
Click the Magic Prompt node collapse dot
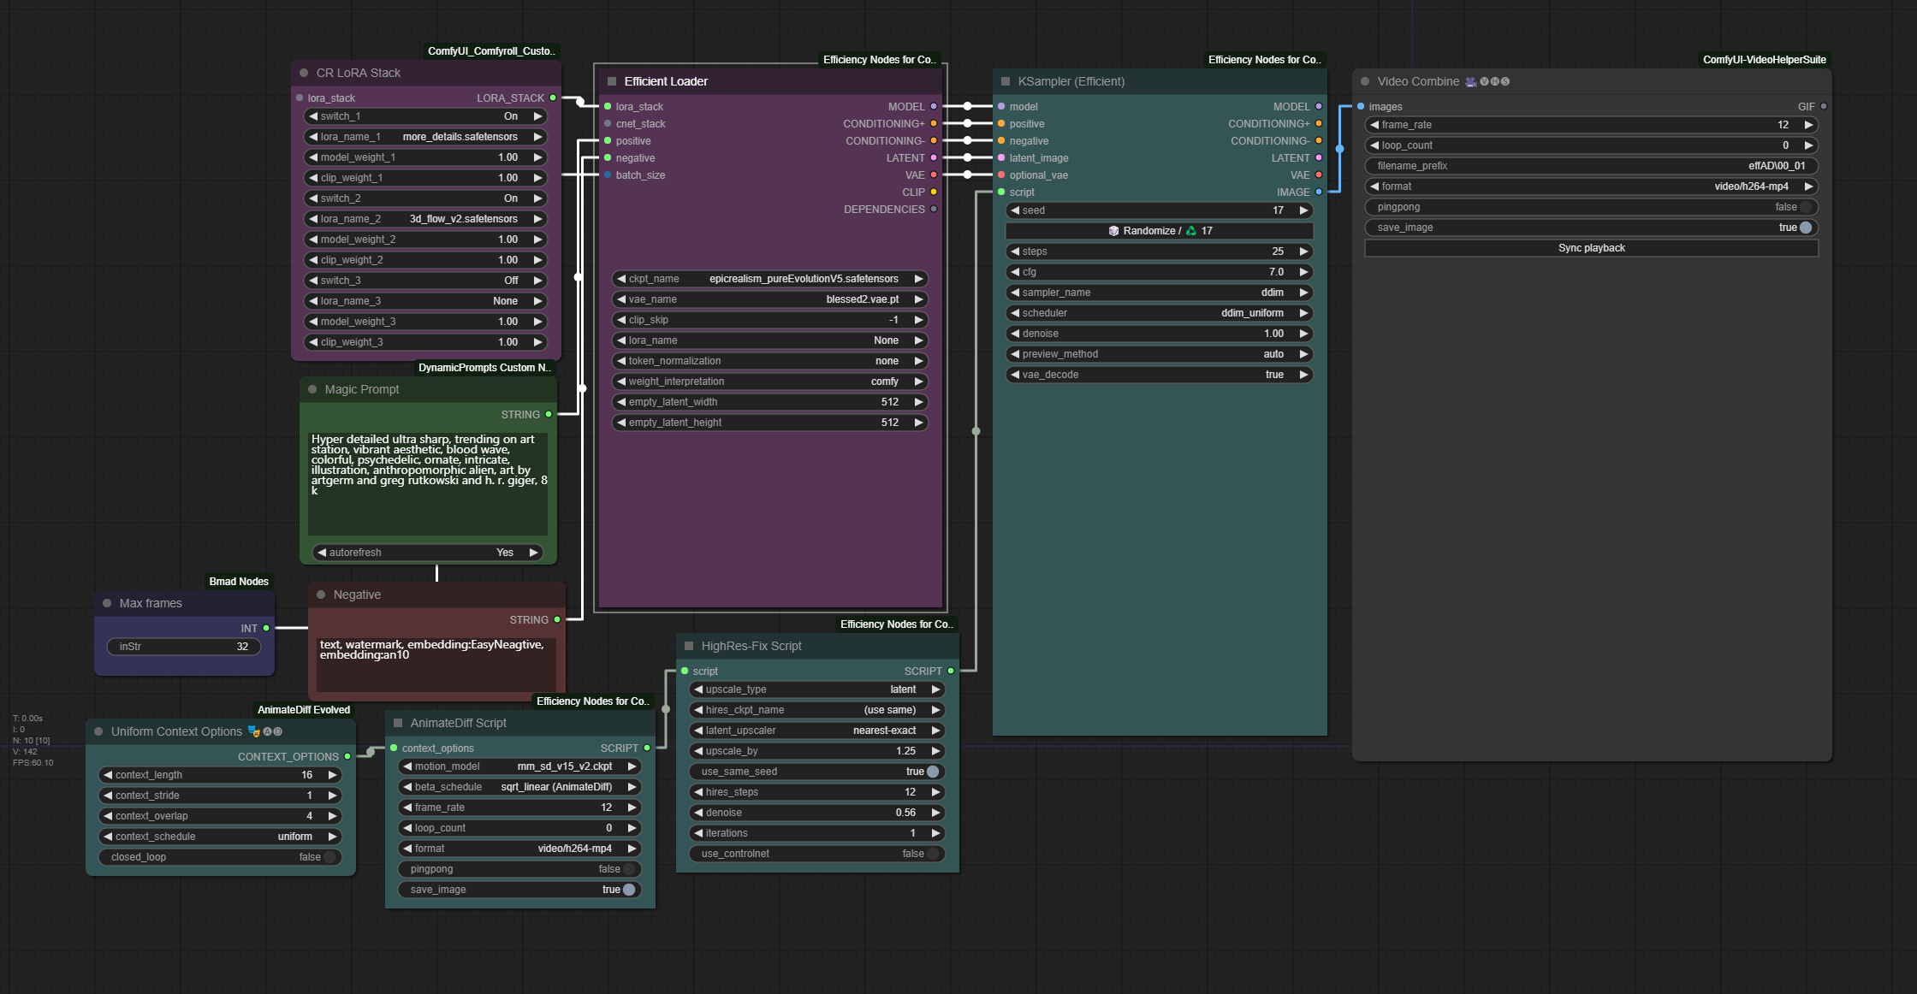click(x=312, y=389)
